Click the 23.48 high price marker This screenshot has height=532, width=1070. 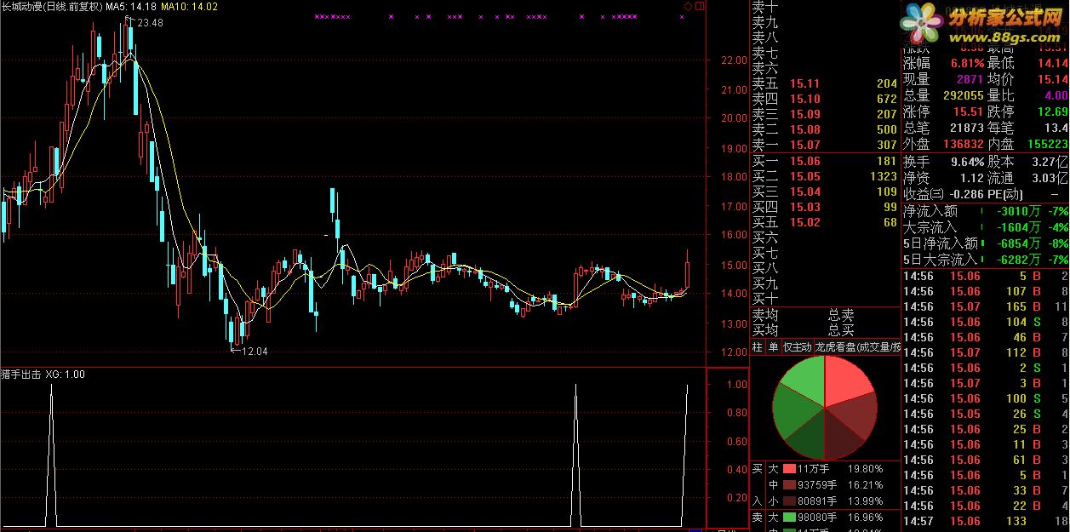[150, 23]
